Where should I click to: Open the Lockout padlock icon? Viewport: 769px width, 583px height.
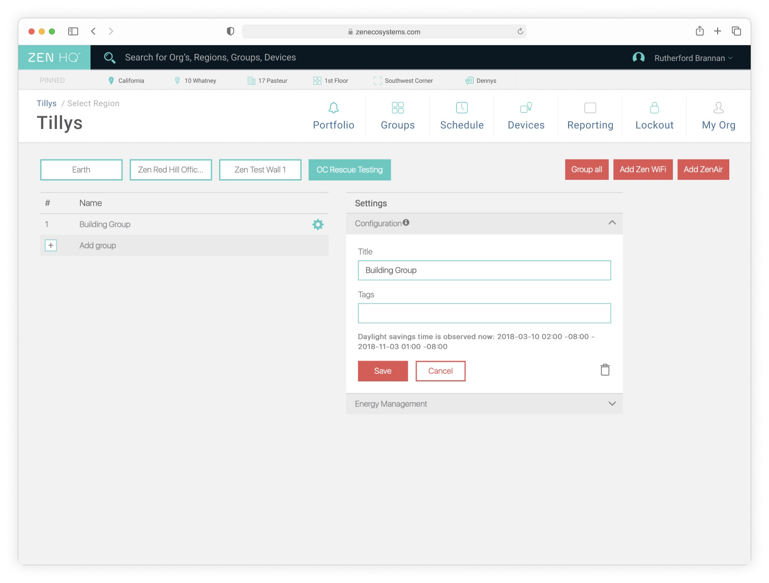tap(655, 108)
